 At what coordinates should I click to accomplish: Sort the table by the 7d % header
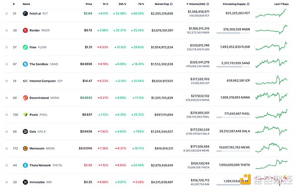141,4
